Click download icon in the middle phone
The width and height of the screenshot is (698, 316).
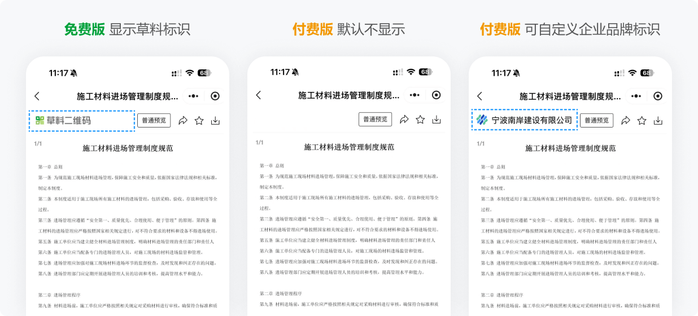click(x=437, y=120)
